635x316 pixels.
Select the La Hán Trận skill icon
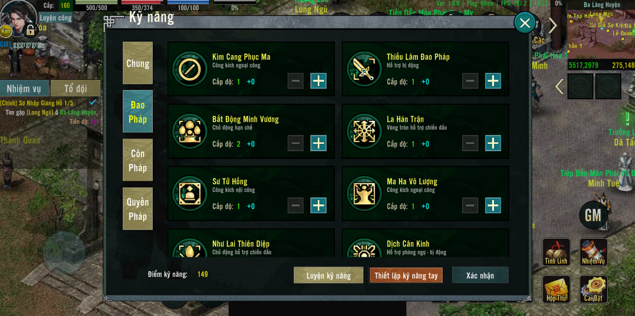pos(364,131)
